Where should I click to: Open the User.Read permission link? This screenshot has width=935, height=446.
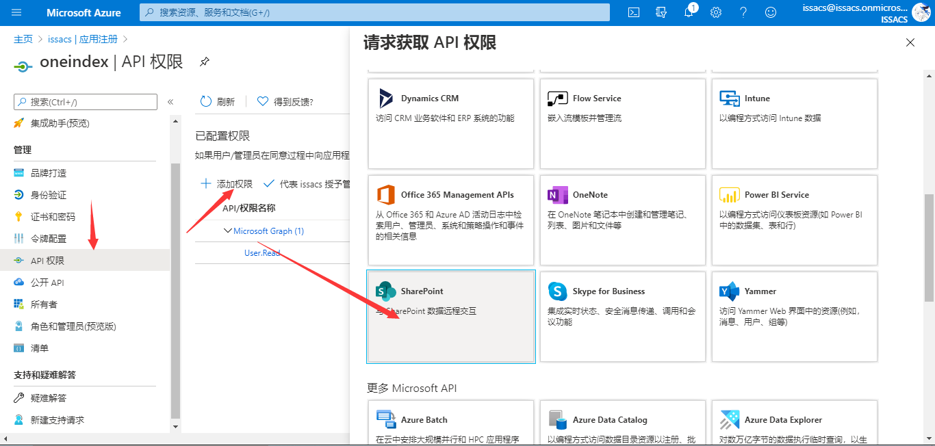pyautogui.click(x=262, y=253)
